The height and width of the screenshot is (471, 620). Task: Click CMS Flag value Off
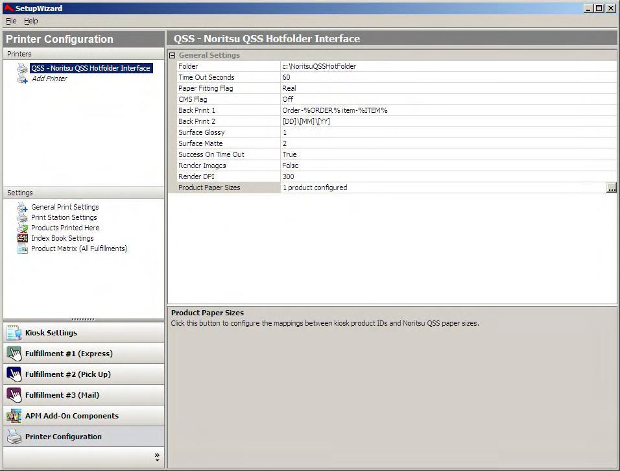click(448, 99)
